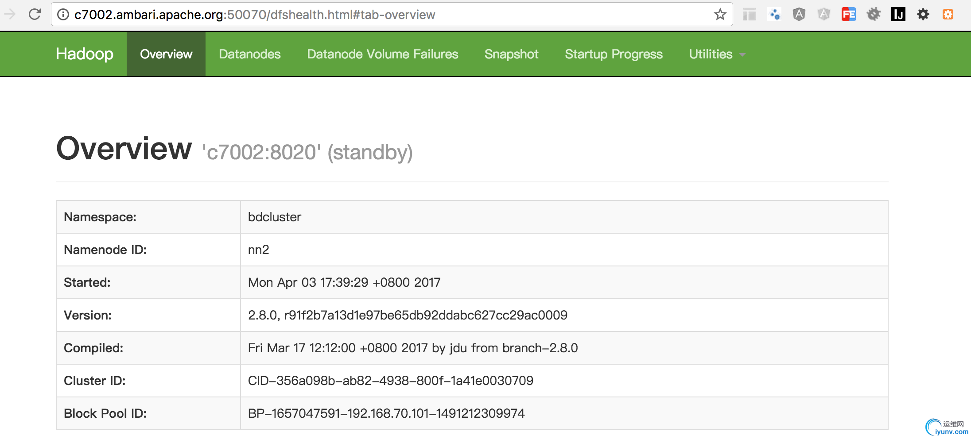
Task: Expand the Utilities dropdown menu
Action: click(718, 54)
